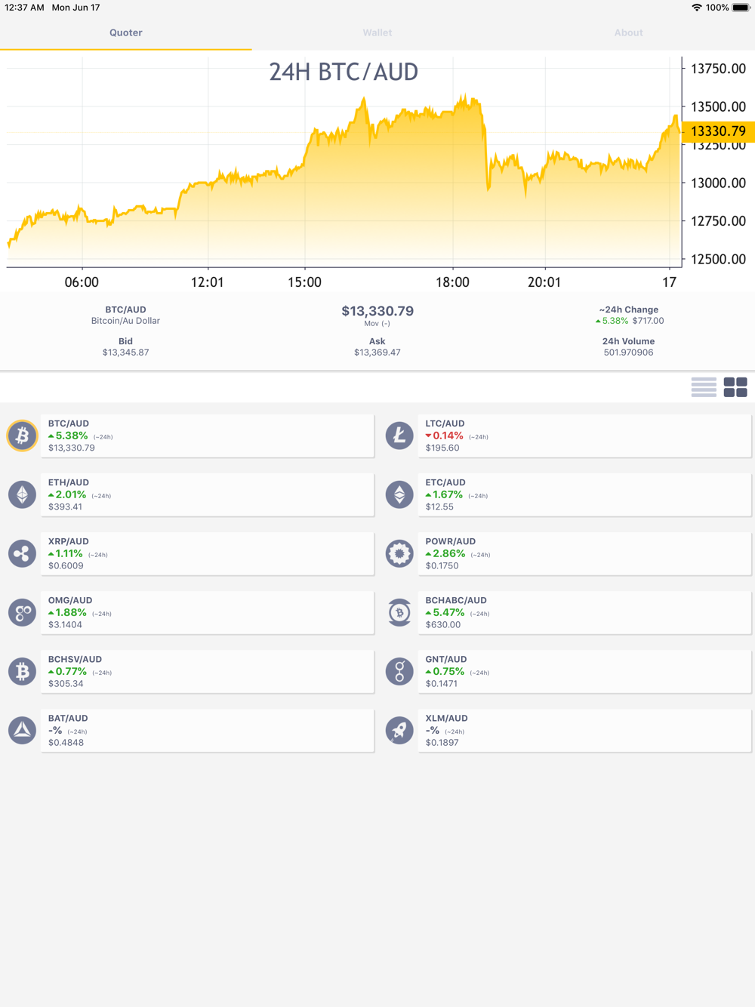Open the Wallet tab
Image resolution: width=755 pixels, height=1007 pixels.
(377, 32)
